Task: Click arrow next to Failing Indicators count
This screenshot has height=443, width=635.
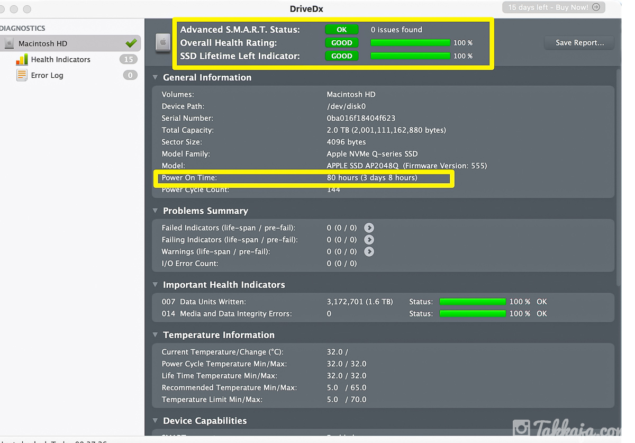Action: pyautogui.click(x=369, y=240)
